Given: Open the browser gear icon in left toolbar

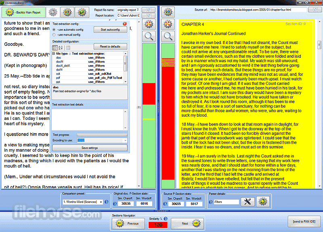Looking at the screenshot, I should [x=67, y=13].
